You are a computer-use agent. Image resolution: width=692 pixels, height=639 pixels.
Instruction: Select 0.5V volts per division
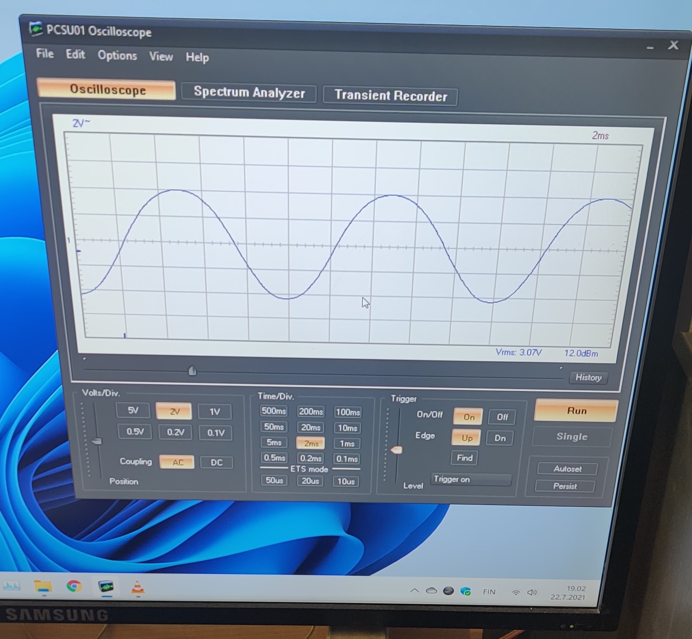tap(135, 432)
